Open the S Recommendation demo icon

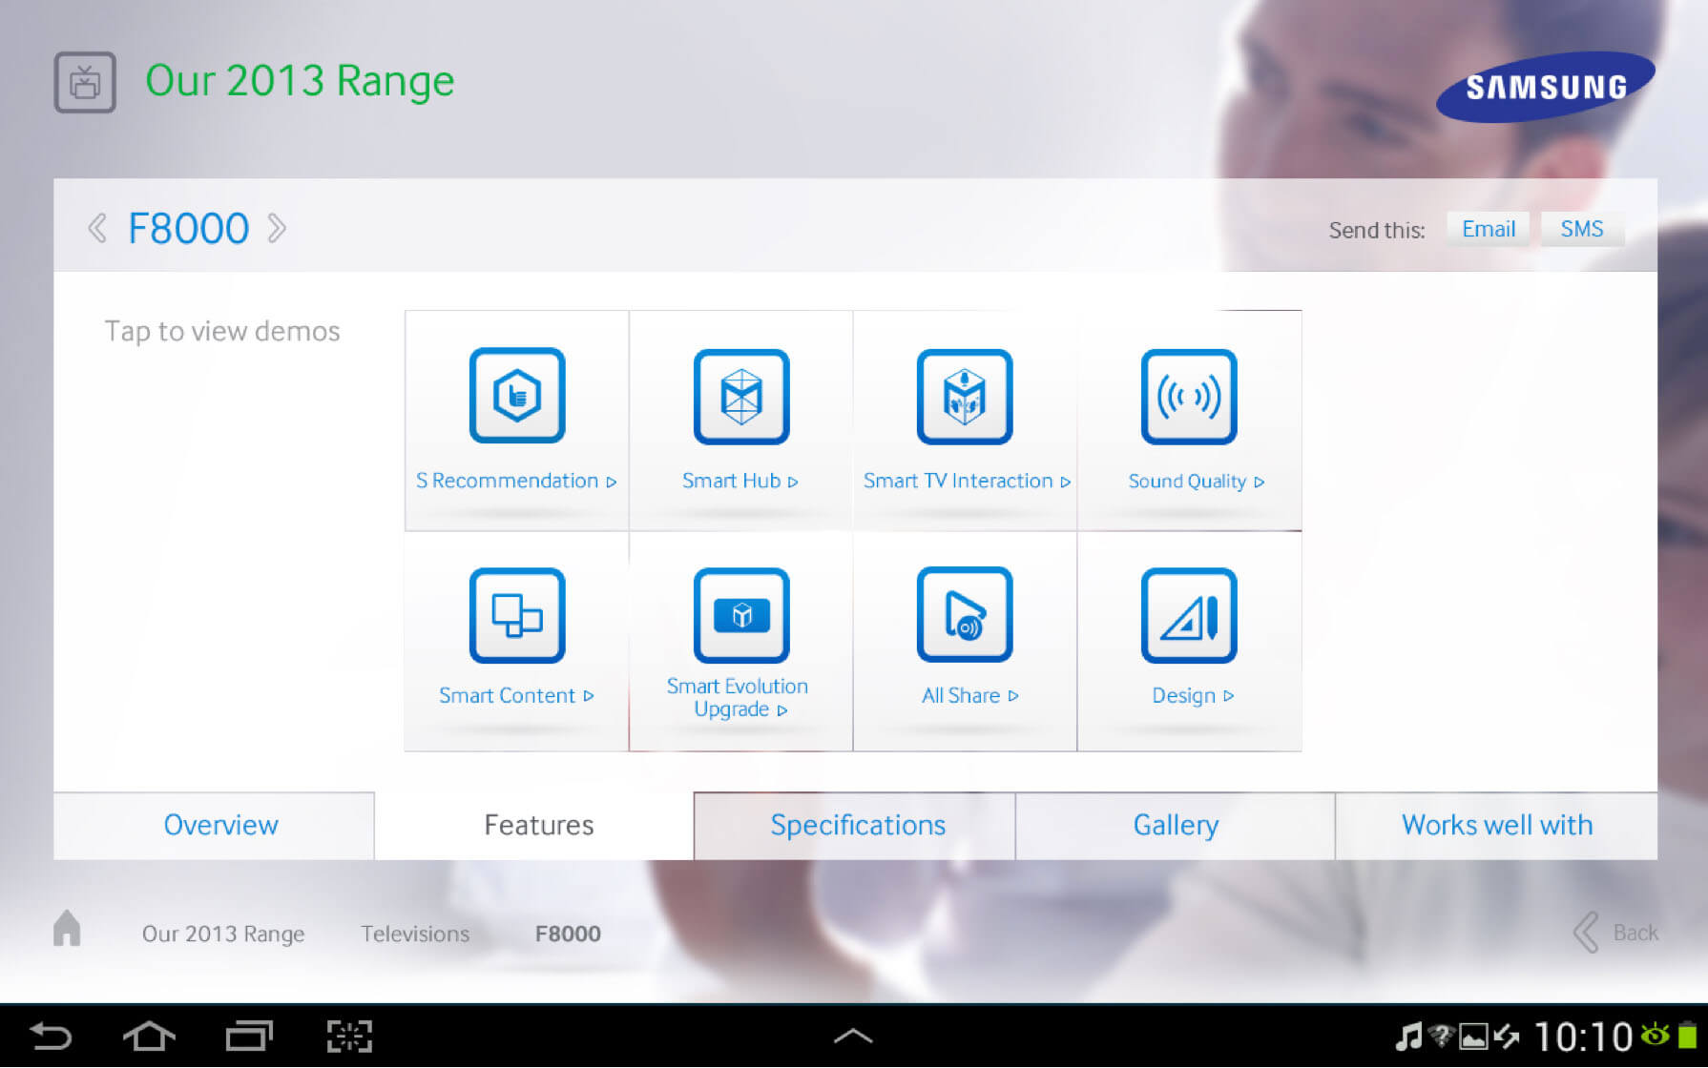coord(517,396)
